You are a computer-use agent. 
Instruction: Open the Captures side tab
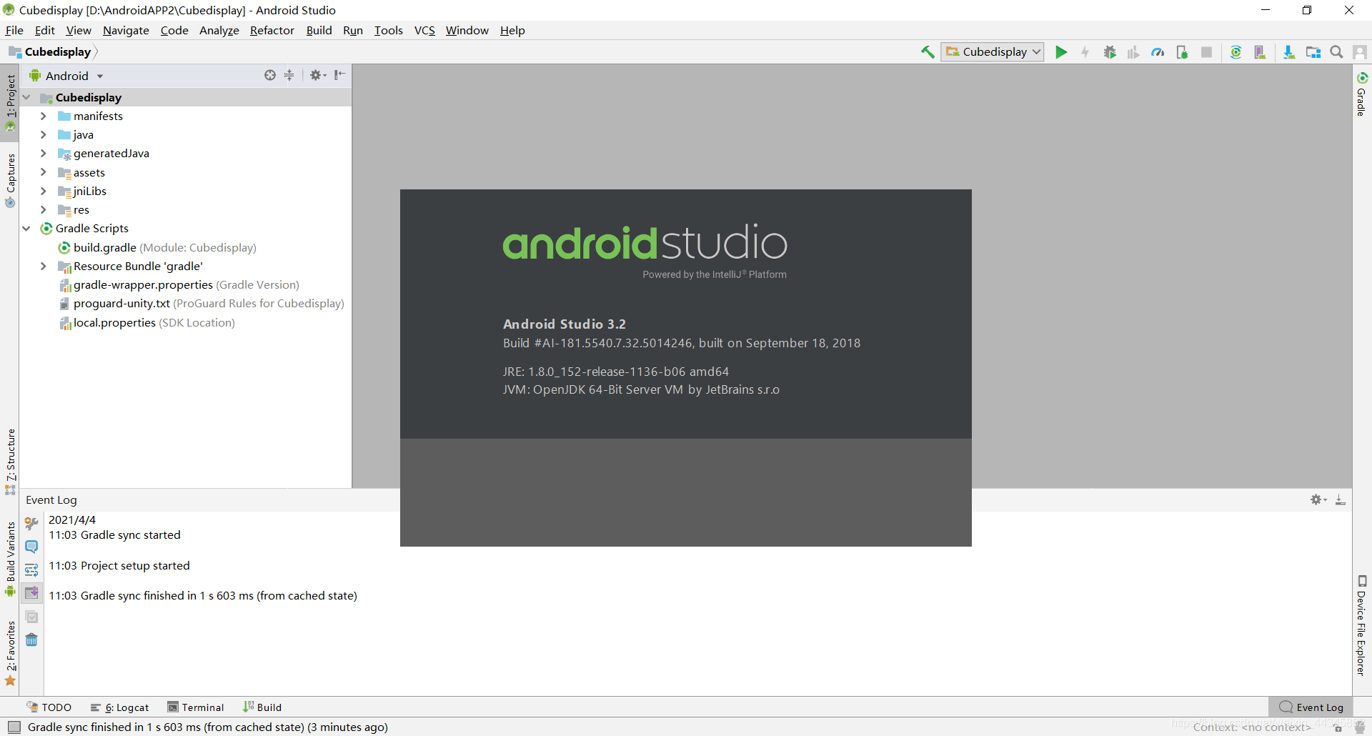coord(10,180)
